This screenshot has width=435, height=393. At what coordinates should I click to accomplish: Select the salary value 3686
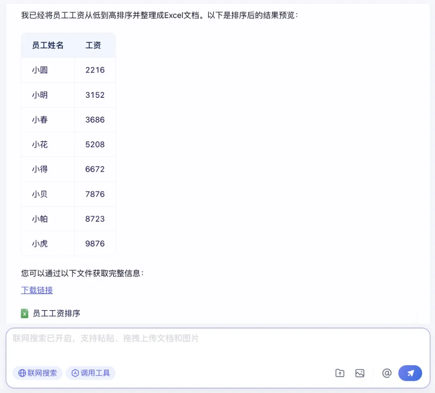click(x=95, y=120)
